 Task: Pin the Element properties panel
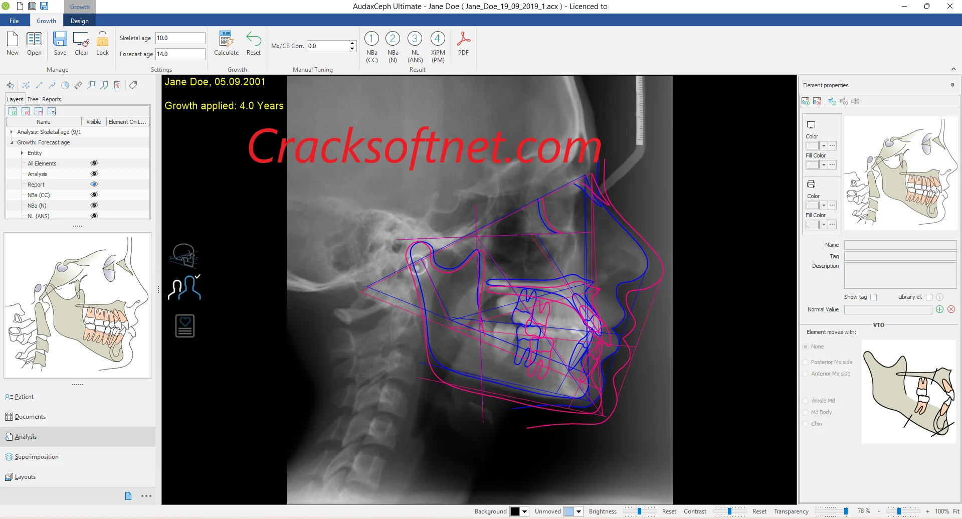952,85
